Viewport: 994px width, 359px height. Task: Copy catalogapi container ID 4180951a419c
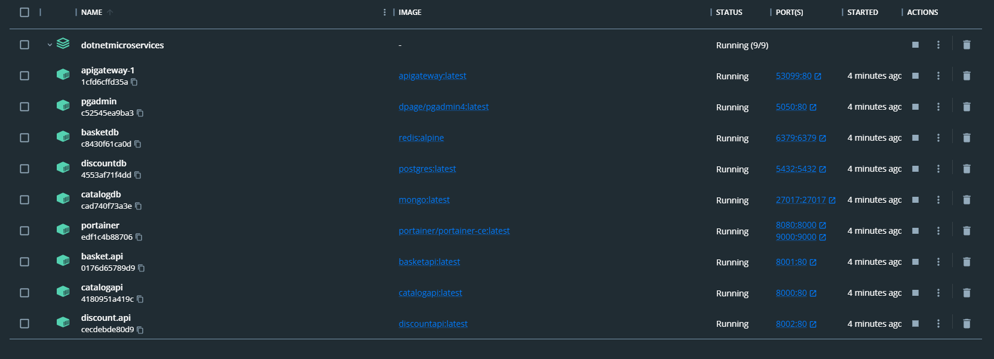pyautogui.click(x=140, y=299)
